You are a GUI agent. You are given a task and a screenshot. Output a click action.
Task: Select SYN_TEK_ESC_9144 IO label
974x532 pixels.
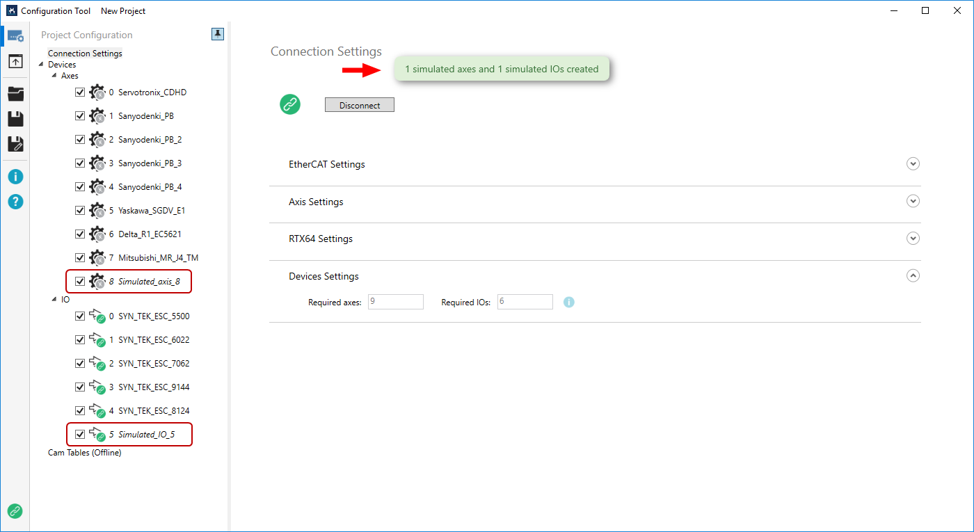tap(154, 387)
